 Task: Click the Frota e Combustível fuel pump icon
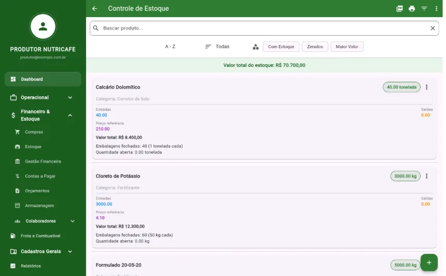13,236
